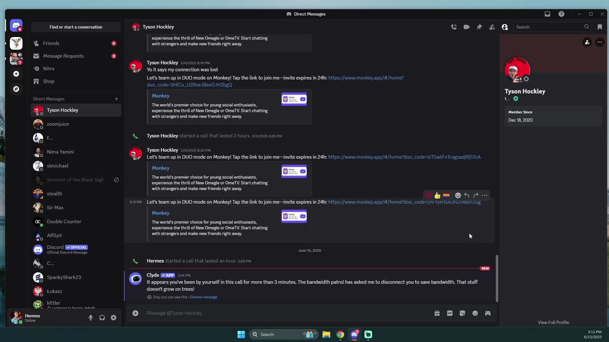
Task: Open Message Requests
Action: tap(76, 56)
